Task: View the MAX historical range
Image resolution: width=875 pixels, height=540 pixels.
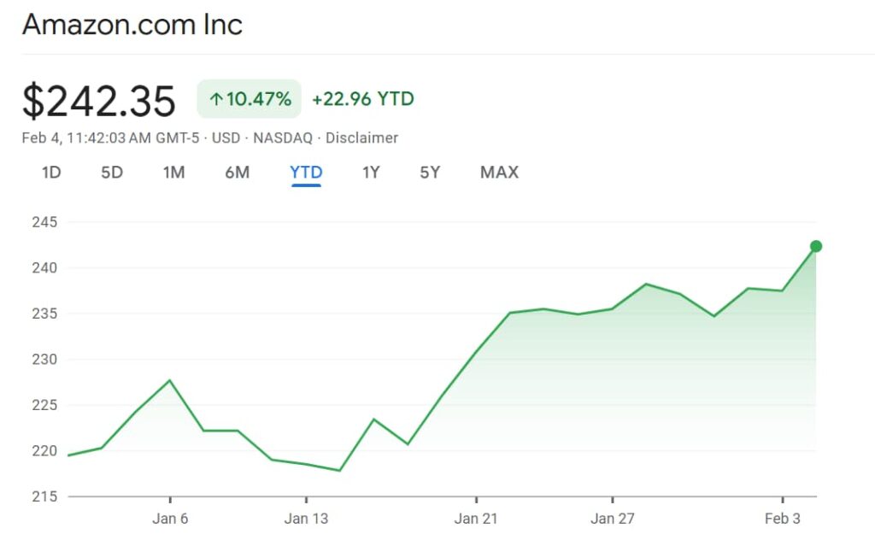Action: tap(498, 173)
